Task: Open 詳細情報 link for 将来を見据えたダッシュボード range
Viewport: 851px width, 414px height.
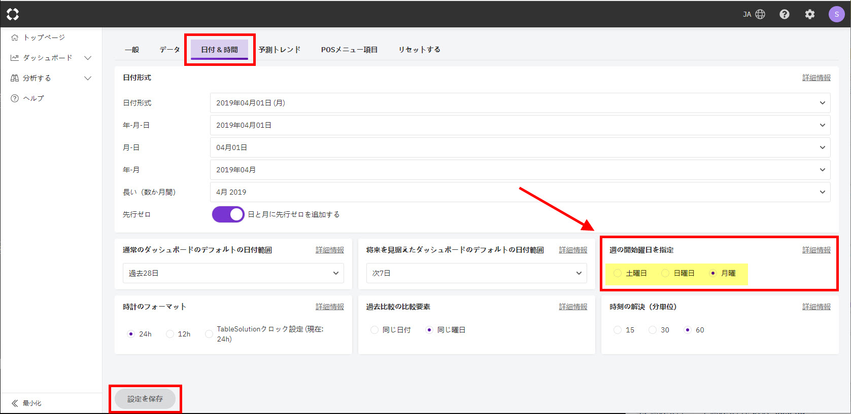Action: 573,250
